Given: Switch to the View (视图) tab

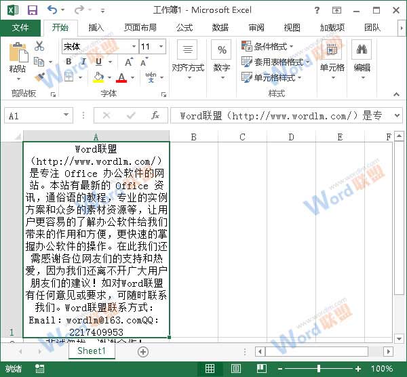Looking at the screenshot, I should 292,28.
